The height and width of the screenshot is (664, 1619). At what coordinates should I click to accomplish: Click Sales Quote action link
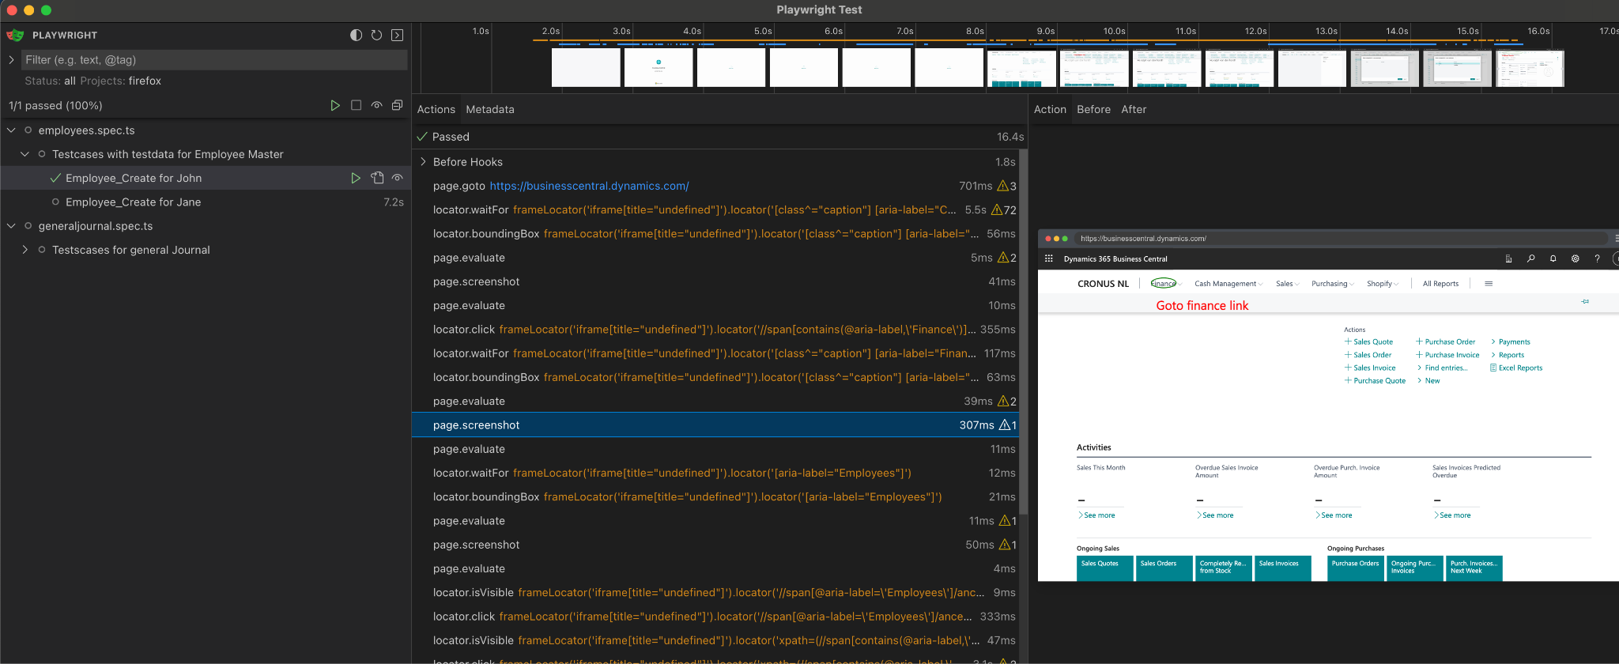[1368, 342]
